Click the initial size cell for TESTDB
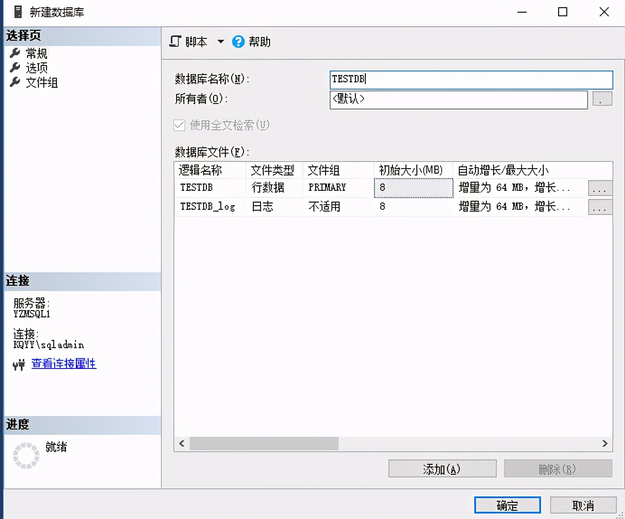625x519 pixels. coord(413,188)
